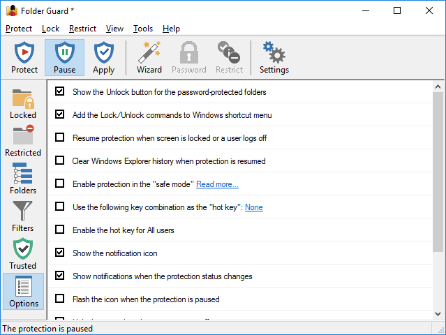Check the hot key combination option
The width and height of the screenshot is (446, 335).
[60, 207]
